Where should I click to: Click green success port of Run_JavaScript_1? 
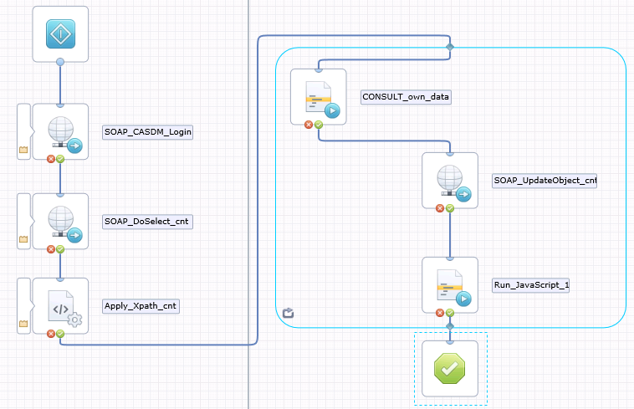tap(450, 313)
